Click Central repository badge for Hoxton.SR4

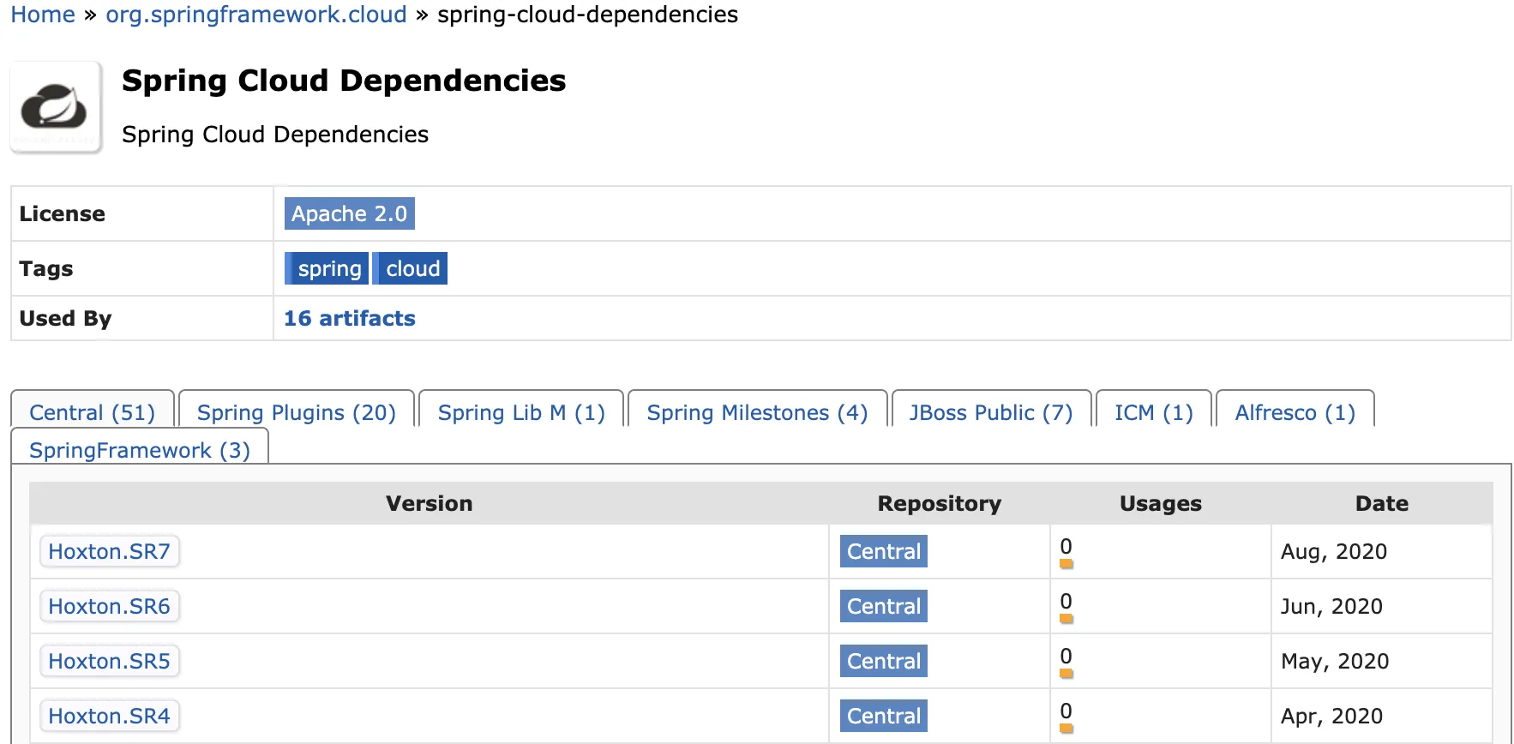(x=884, y=716)
